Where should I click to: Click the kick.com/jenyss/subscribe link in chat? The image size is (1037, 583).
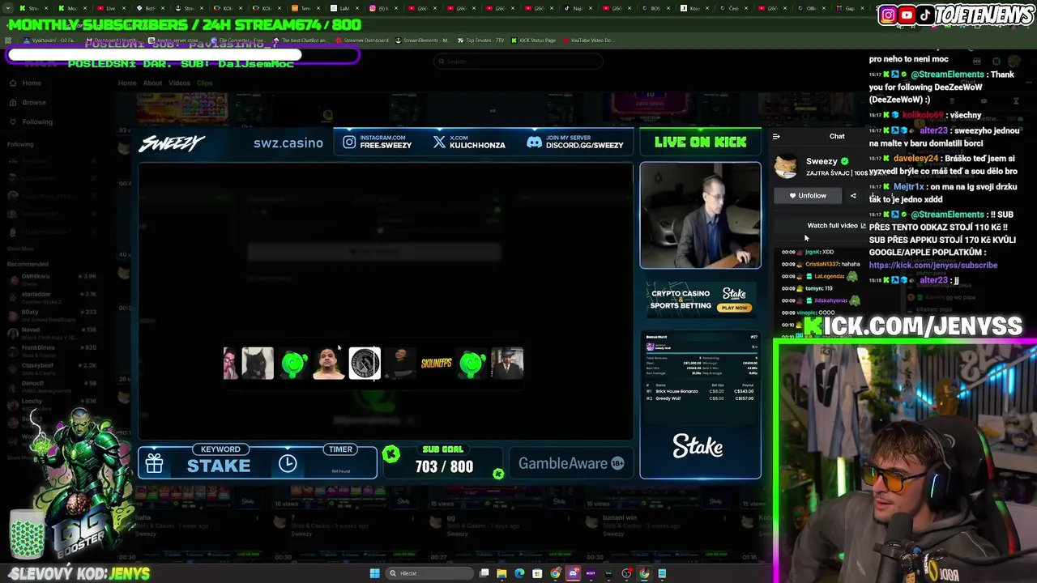point(933,266)
